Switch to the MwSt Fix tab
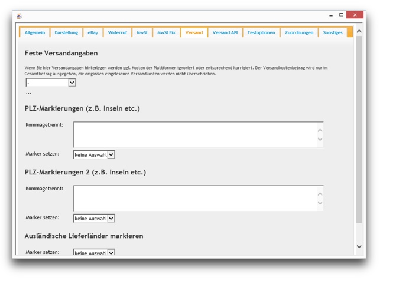The image size is (409, 287). tap(166, 33)
